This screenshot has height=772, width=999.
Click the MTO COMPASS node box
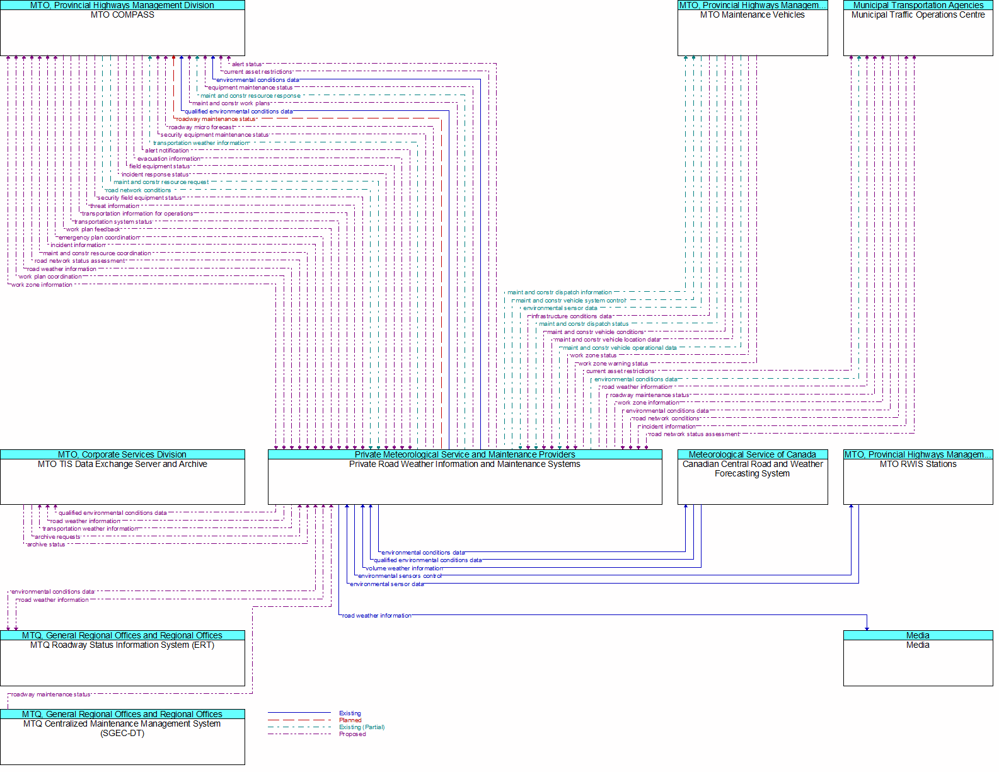(x=122, y=28)
